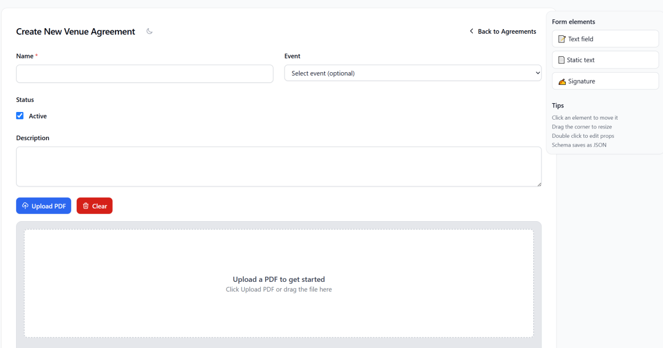Click the Static text page icon

coord(561,60)
